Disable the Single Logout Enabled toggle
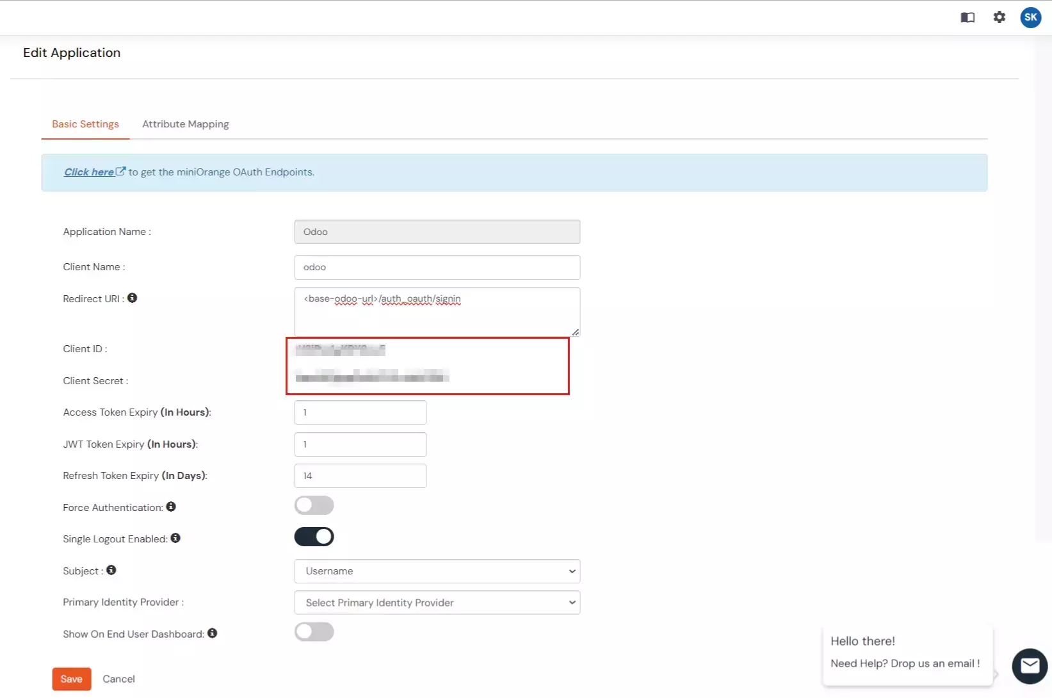The height and width of the screenshot is (698, 1052). [x=314, y=537]
